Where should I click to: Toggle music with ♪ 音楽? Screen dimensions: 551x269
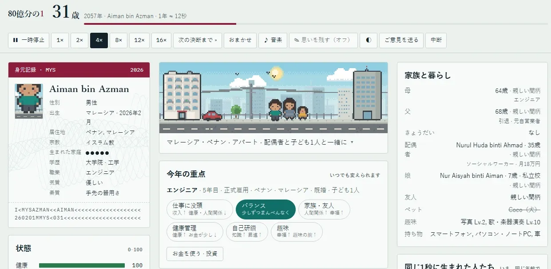tap(273, 40)
